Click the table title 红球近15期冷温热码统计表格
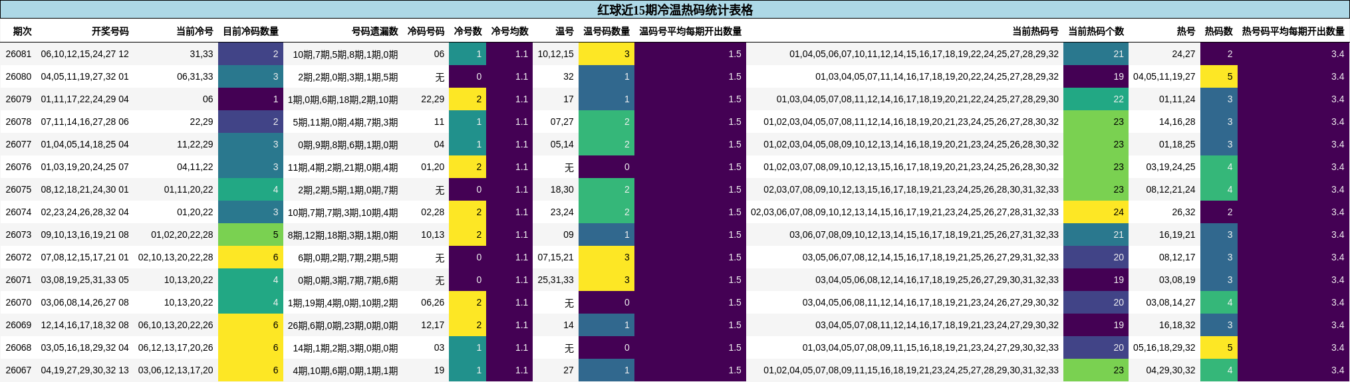The width and height of the screenshot is (1350, 382). click(675, 10)
